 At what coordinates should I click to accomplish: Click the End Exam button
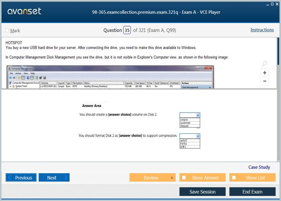pyautogui.click(x=252, y=192)
